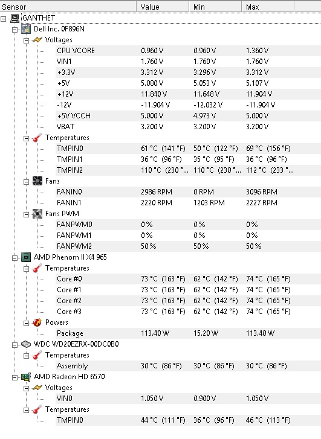Collapse the GANTHET root node

tap(4, 19)
